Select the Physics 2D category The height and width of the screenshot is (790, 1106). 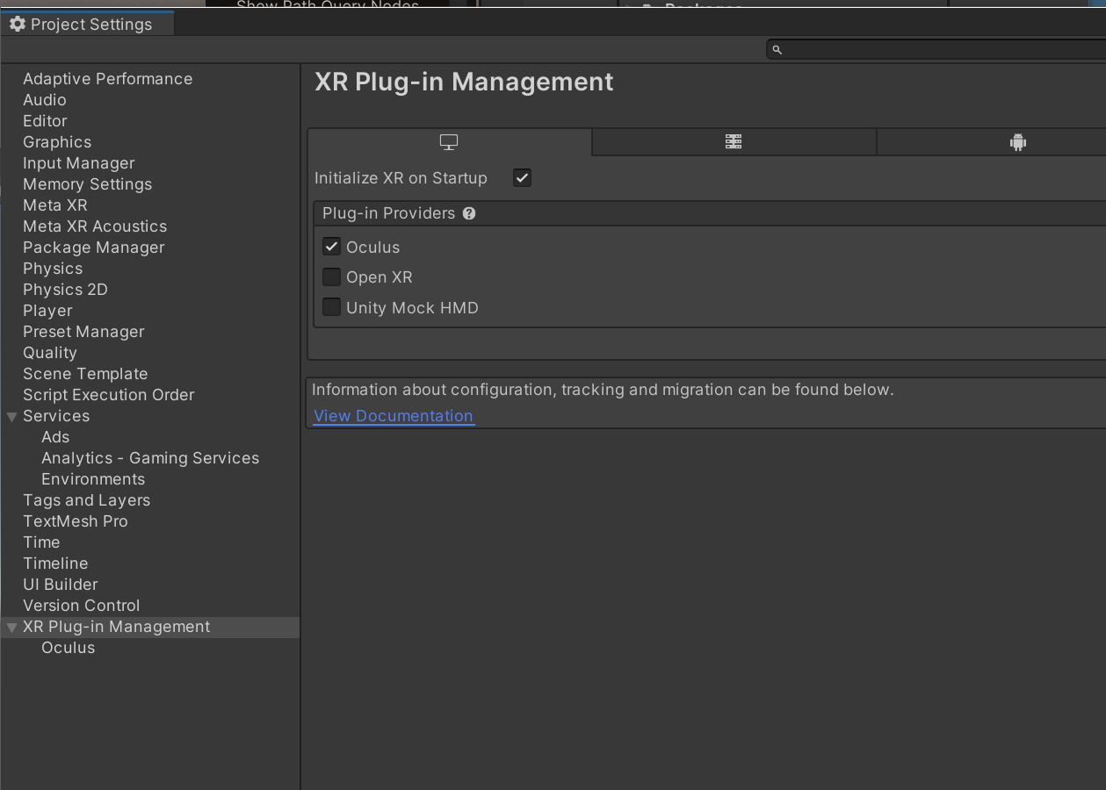[65, 290]
